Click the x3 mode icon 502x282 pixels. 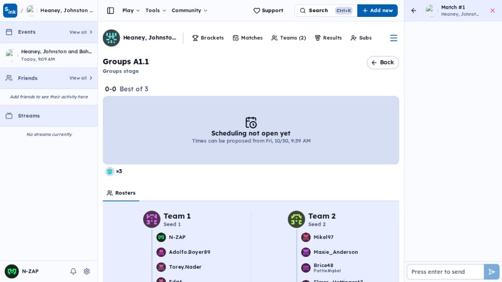[109, 171]
